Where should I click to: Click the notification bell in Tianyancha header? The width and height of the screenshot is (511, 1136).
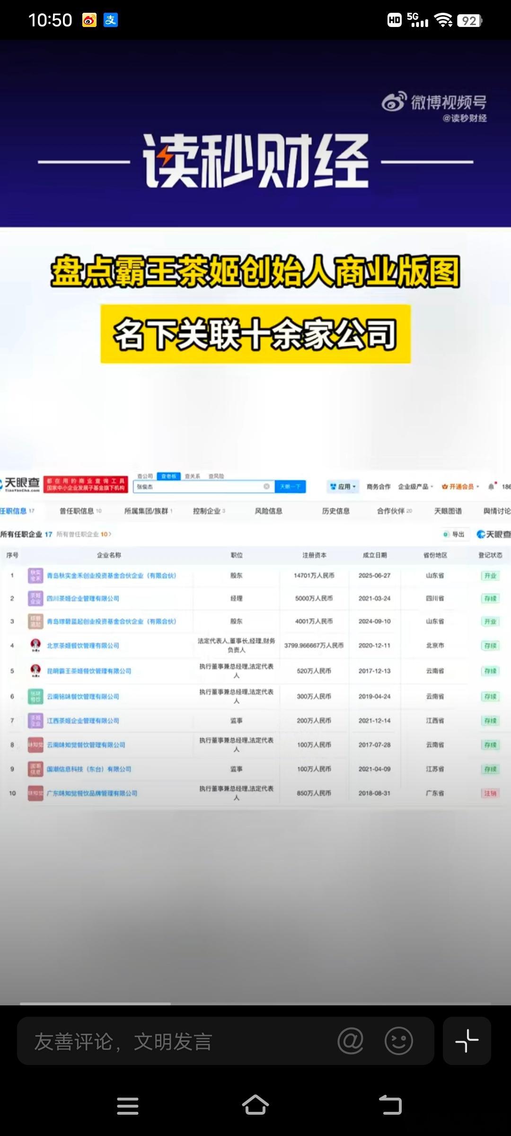[x=492, y=486]
